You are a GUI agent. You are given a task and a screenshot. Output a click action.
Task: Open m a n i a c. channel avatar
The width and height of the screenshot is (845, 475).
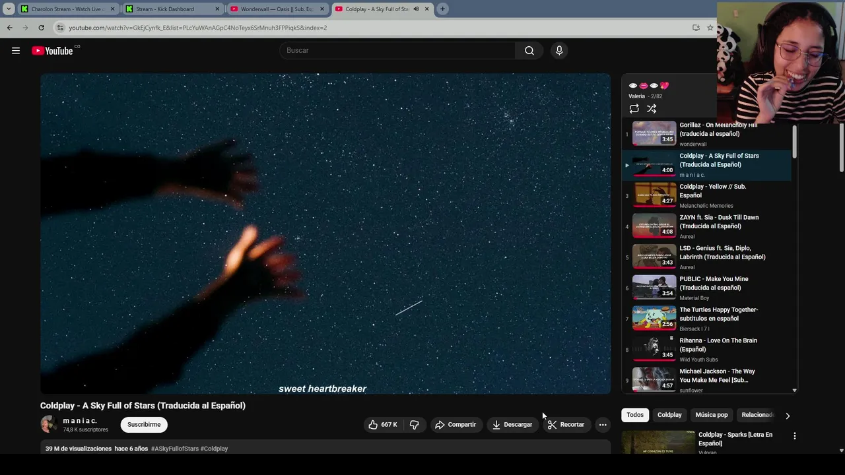pyautogui.click(x=49, y=424)
